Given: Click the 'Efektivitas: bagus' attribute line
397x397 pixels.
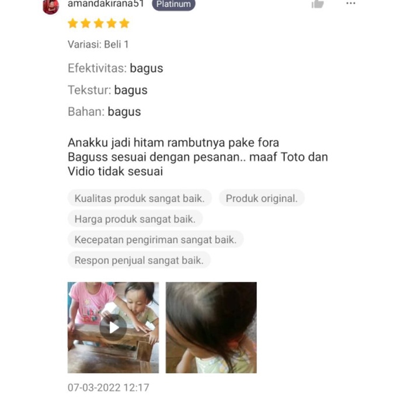Looking at the screenshot, I should [115, 68].
